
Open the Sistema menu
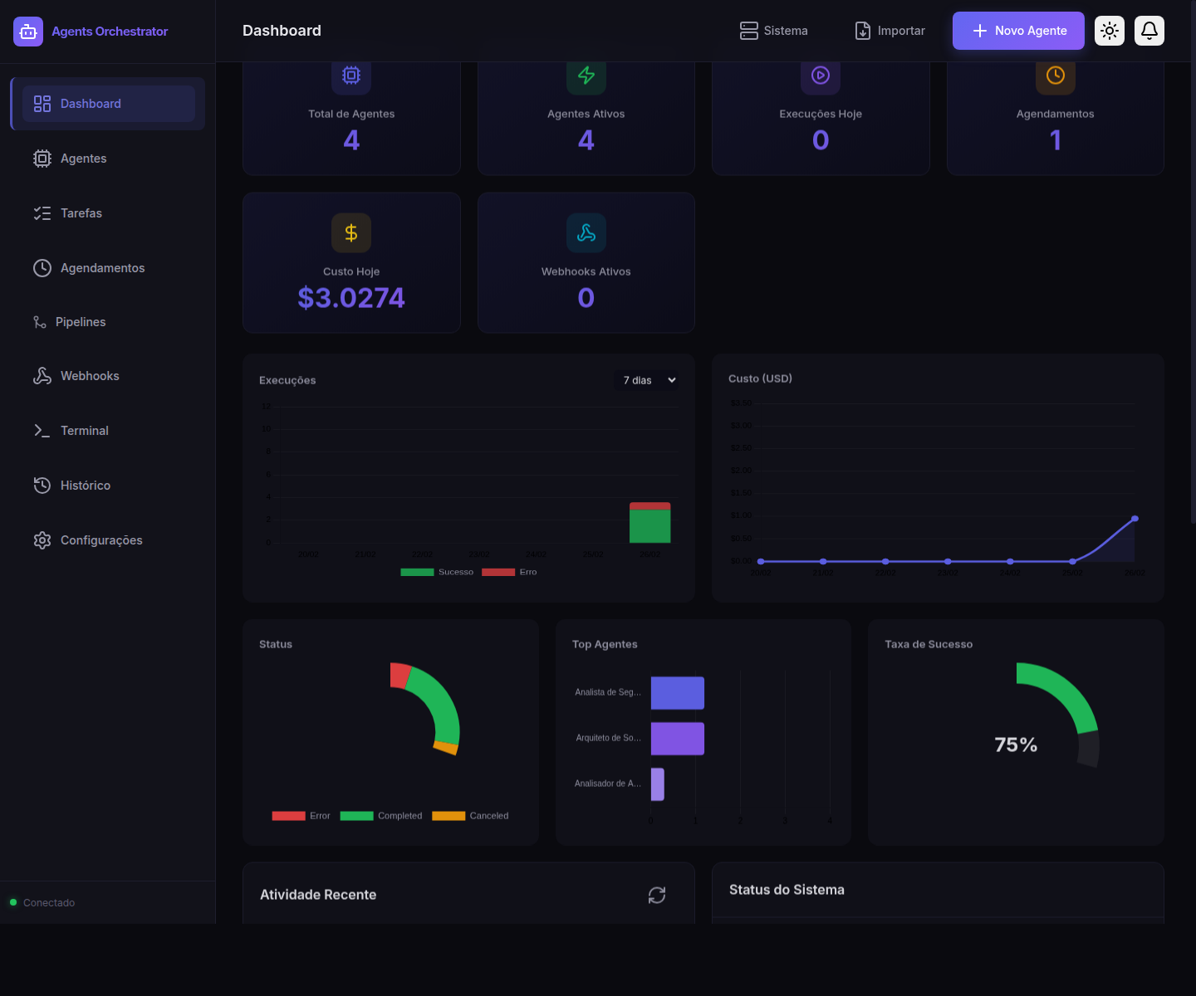773,31
